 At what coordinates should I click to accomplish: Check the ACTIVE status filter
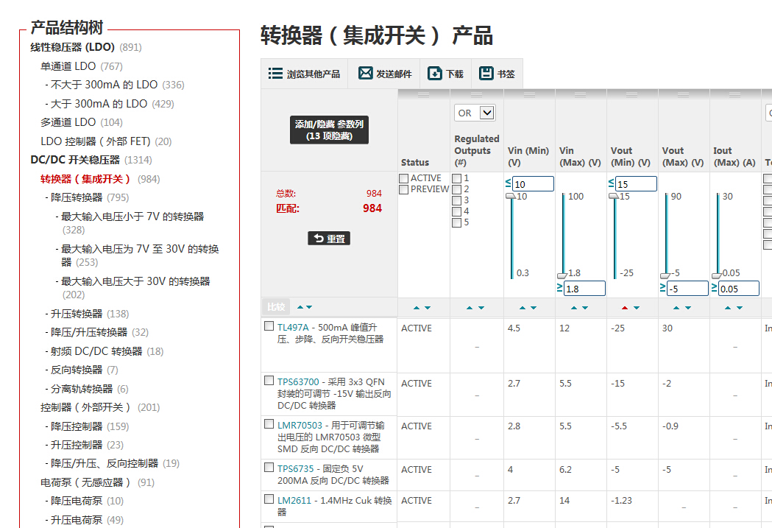point(404,178)
